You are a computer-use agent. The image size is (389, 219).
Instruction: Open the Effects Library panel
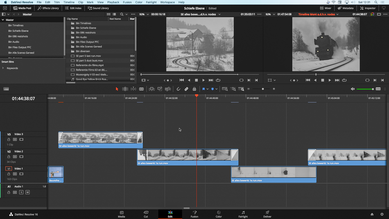[x=48, y=8]
